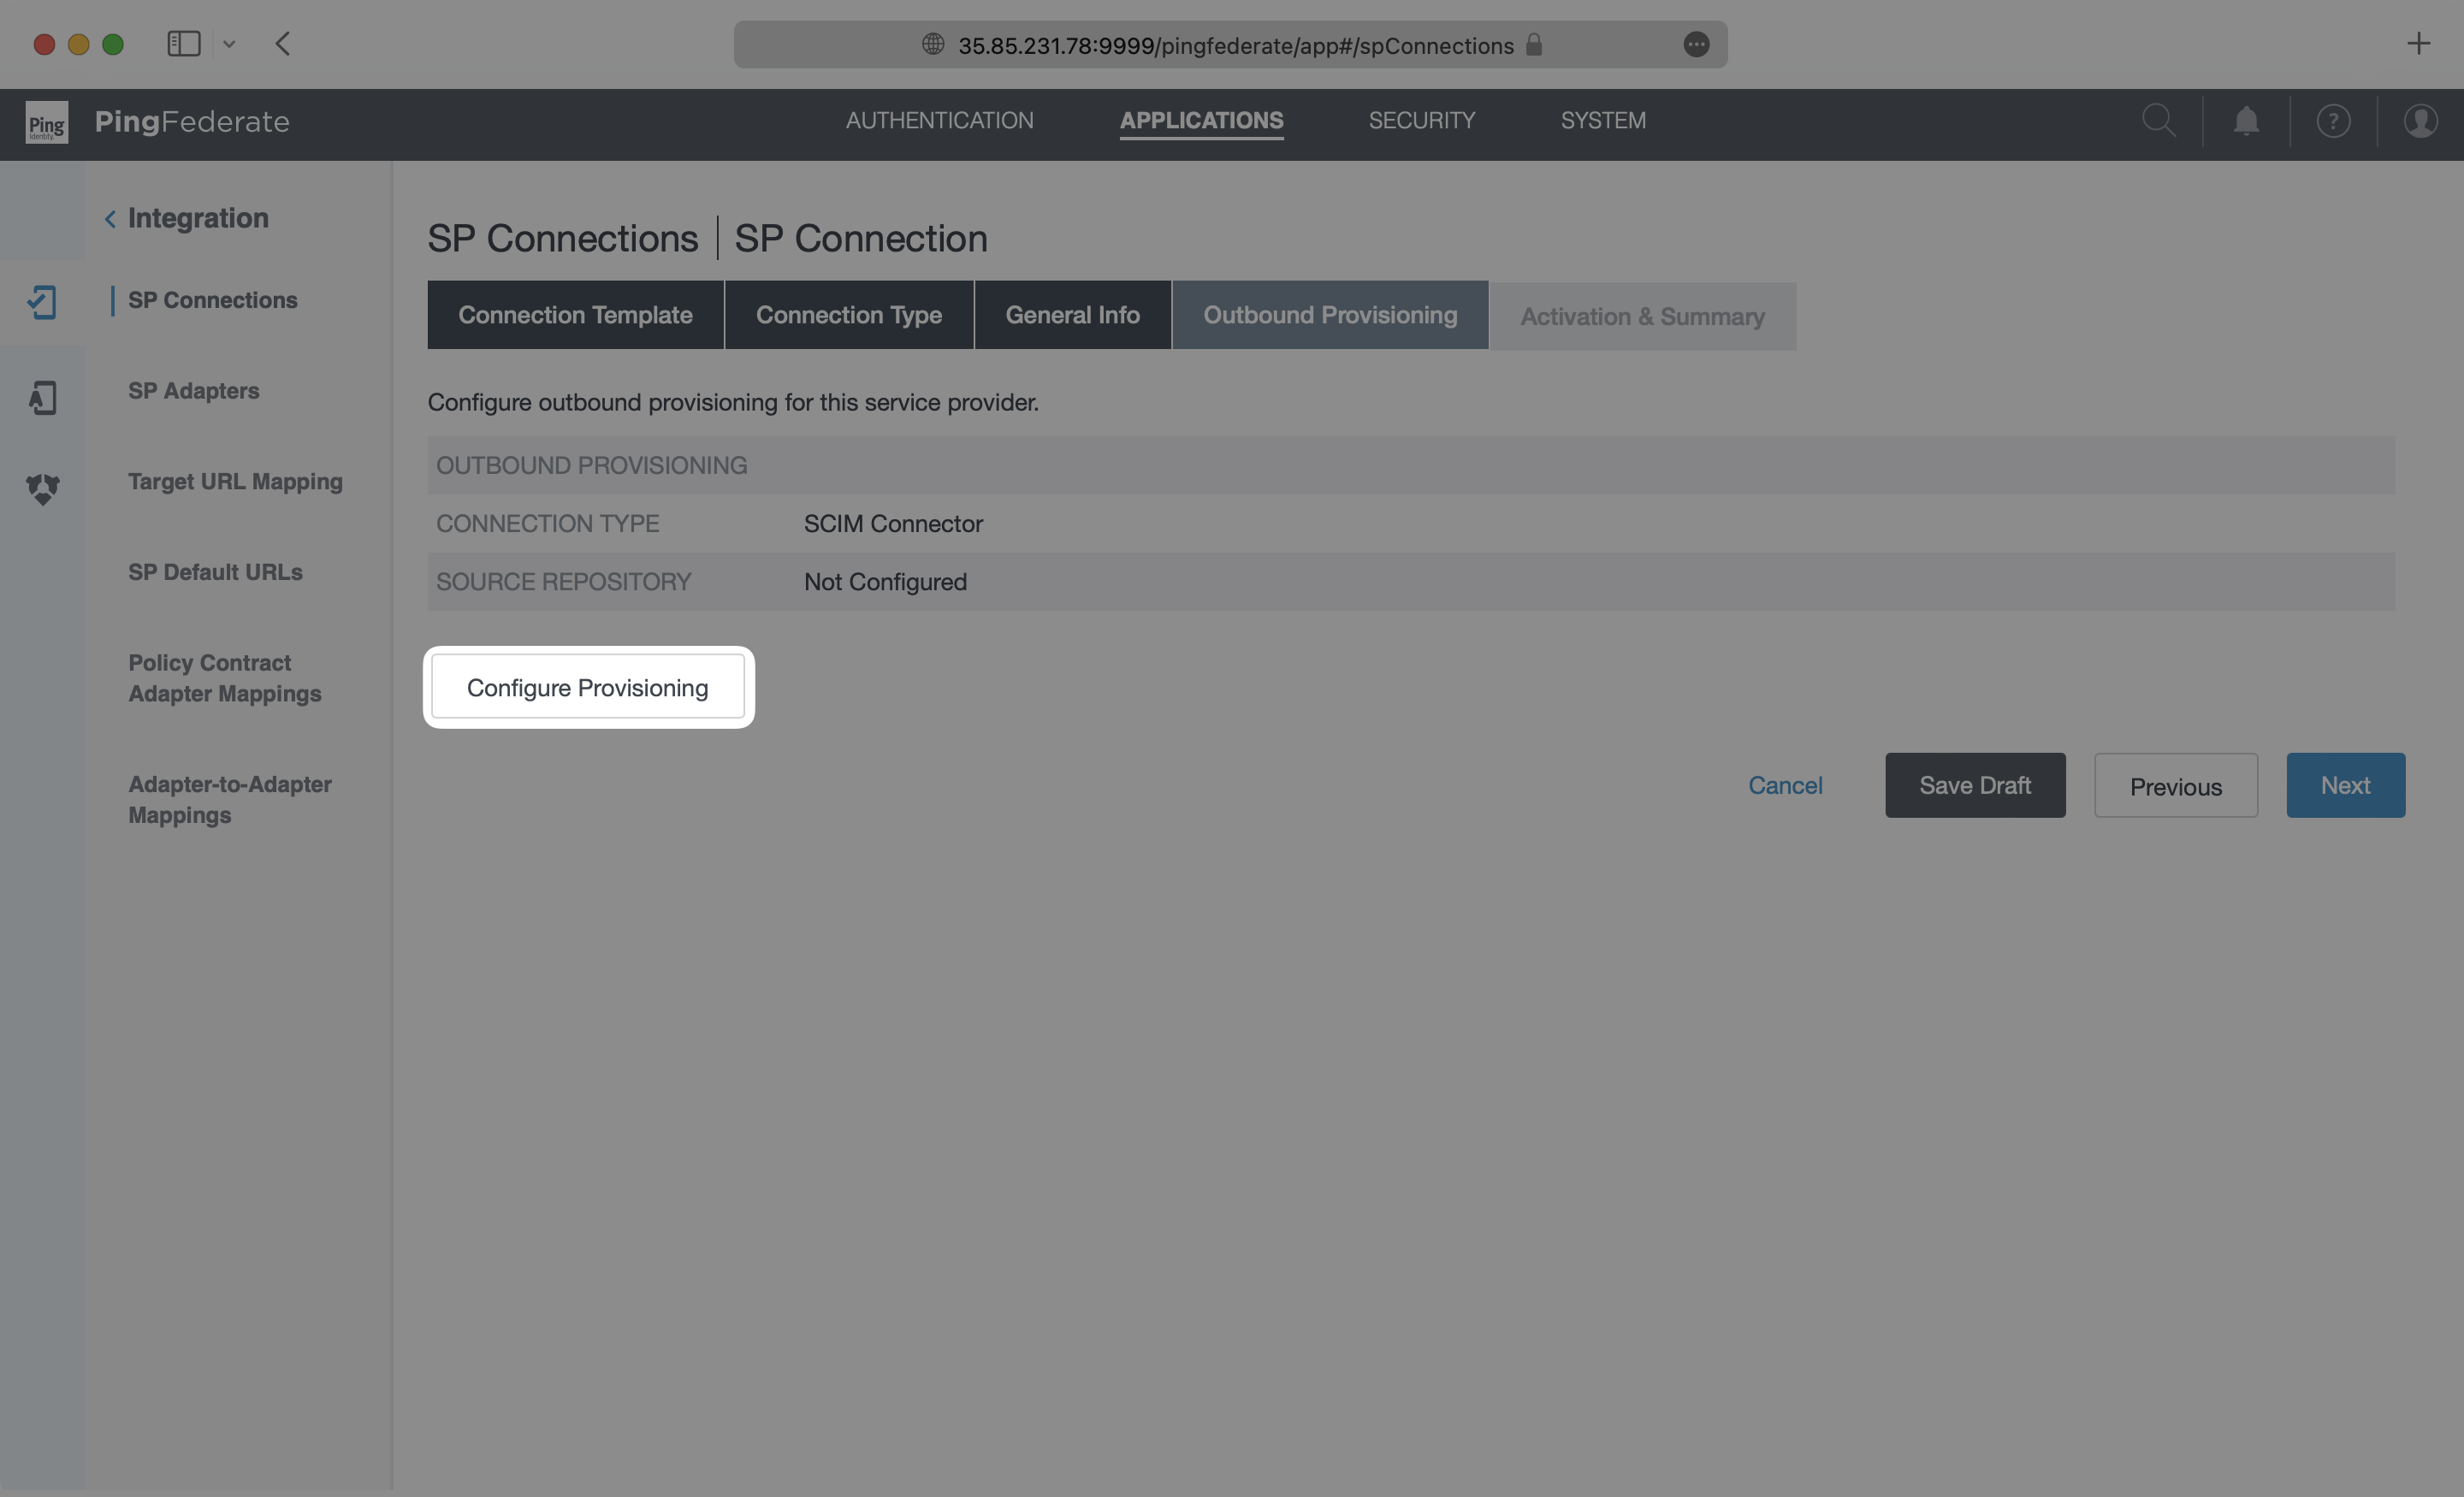Image resolution: width=2464 pixels, height=1497 pixels.
Task: Click the outbound provisioning description text
Action: (733, 402)
